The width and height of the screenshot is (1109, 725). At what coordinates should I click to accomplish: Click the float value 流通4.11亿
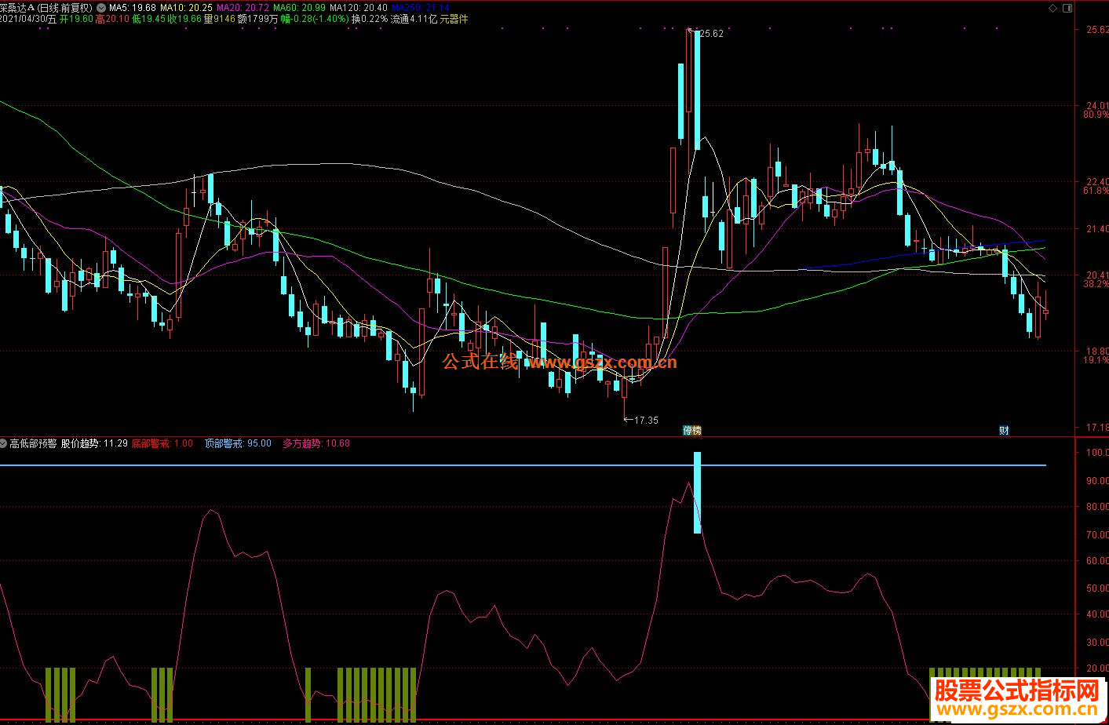(x=414, y=19)
